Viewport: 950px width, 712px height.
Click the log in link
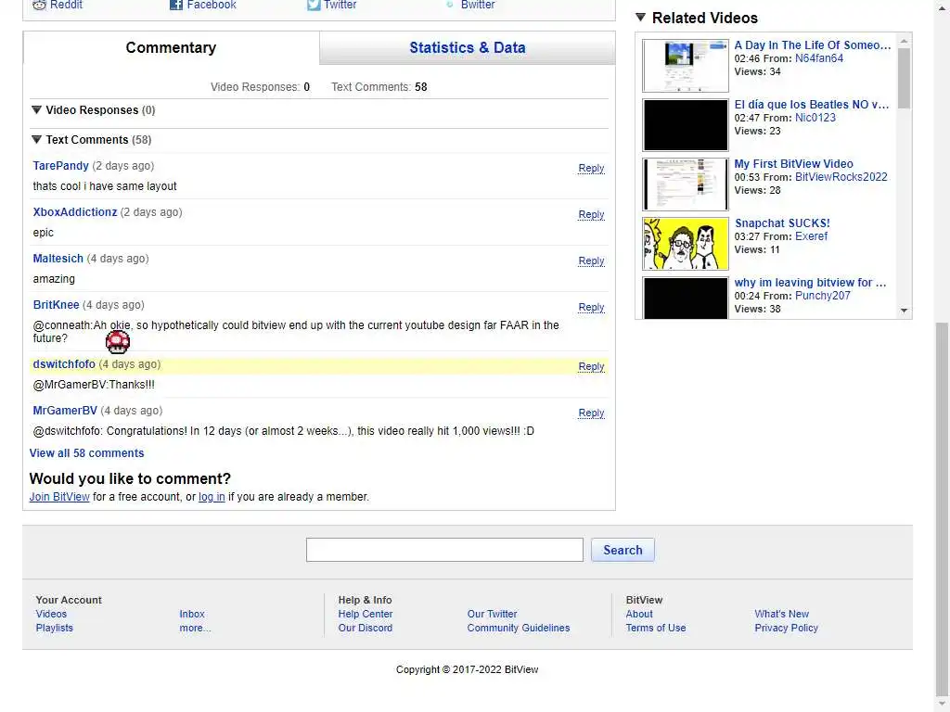[x=212, y=497]
